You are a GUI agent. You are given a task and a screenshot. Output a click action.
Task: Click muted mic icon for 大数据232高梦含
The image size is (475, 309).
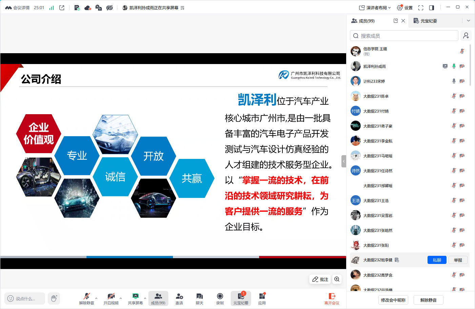pos(454,275)
